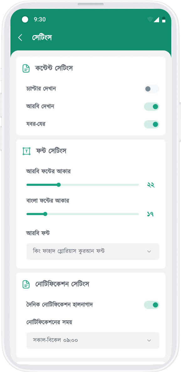Viewport: 181px width, 372px height.
Task: Tap the cellular signal icon
Action: (156, 20)
